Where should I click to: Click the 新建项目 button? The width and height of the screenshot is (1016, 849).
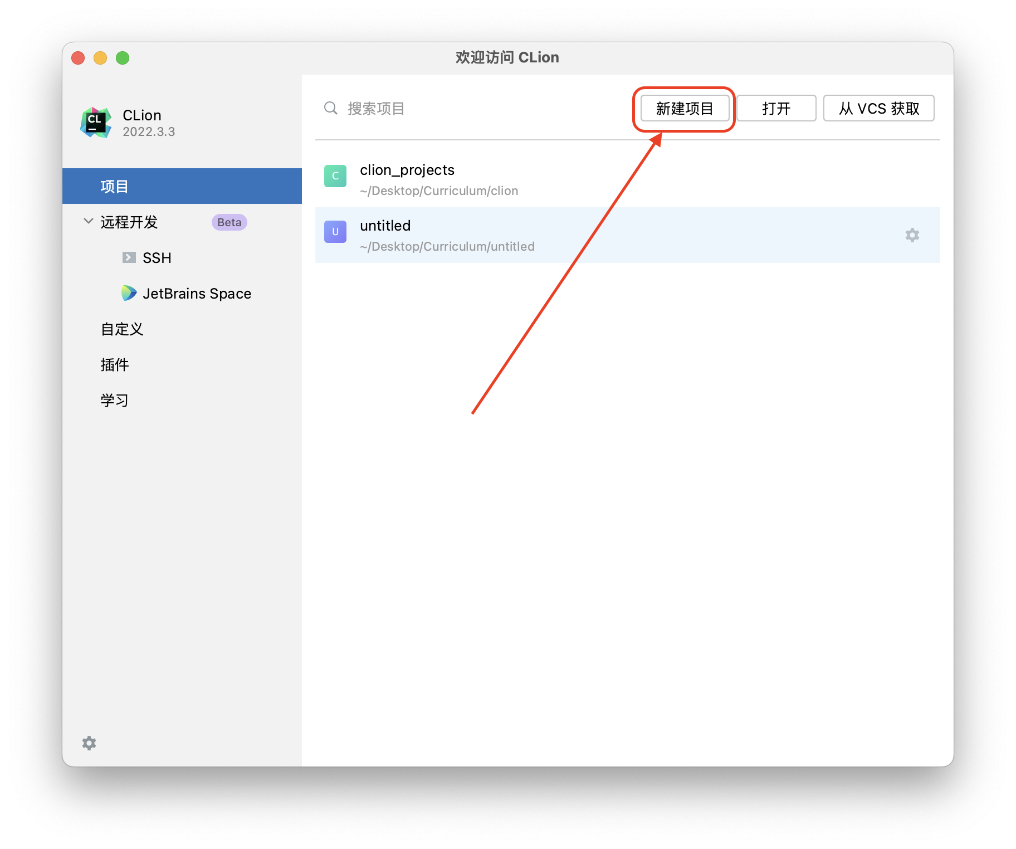pyautogui.click(x=684, y=109)
